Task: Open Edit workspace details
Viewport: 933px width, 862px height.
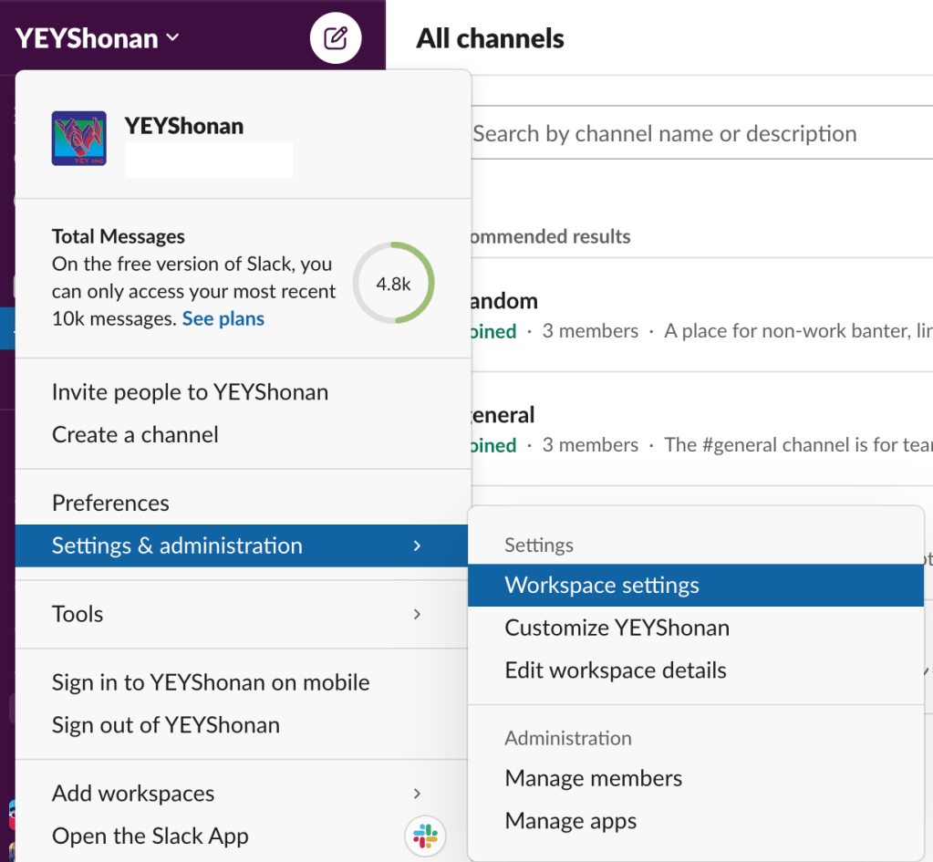Action: pyautogui.click(x=616, y=670)
